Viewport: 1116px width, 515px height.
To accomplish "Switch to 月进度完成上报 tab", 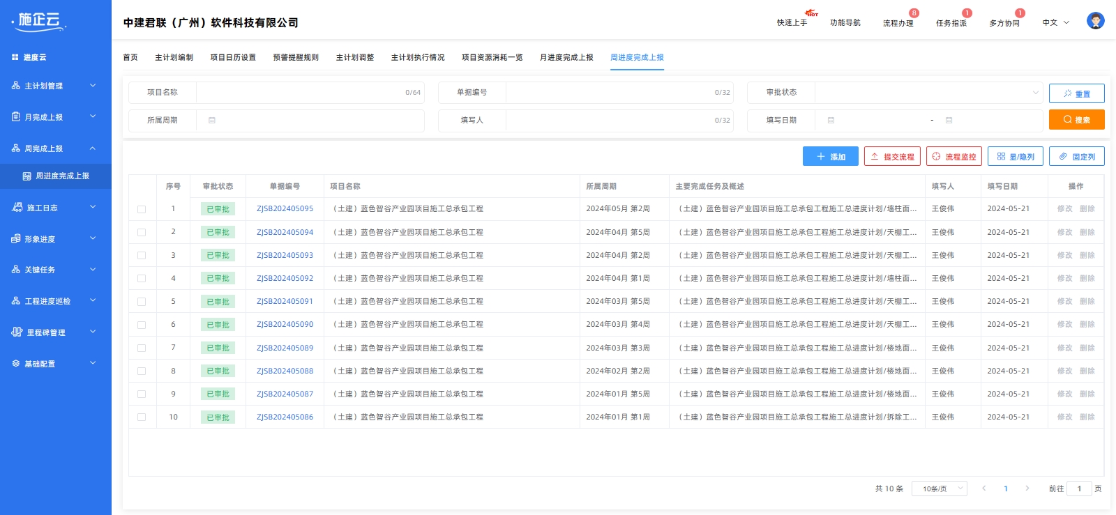I will [566, 57].
